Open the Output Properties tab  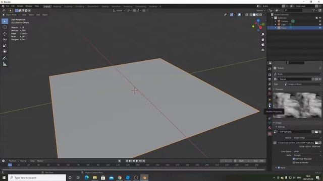(270, 79)
